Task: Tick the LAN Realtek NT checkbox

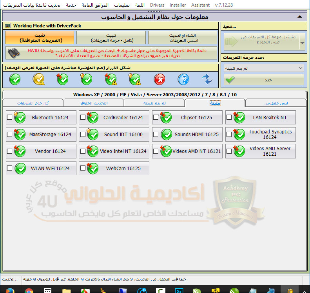Action: (229, 117)
